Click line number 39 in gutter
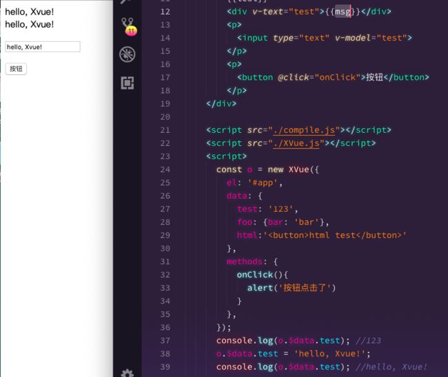This screenshot has width=448, height=377. pos(165,367)
